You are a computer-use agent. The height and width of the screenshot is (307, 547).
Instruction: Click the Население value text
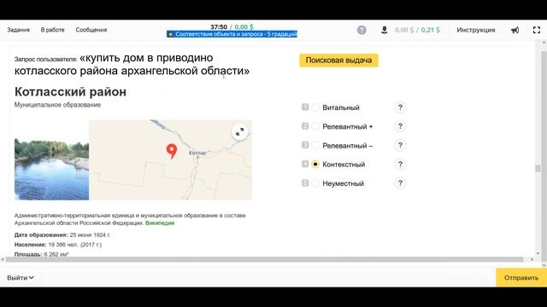click(74, 245)
